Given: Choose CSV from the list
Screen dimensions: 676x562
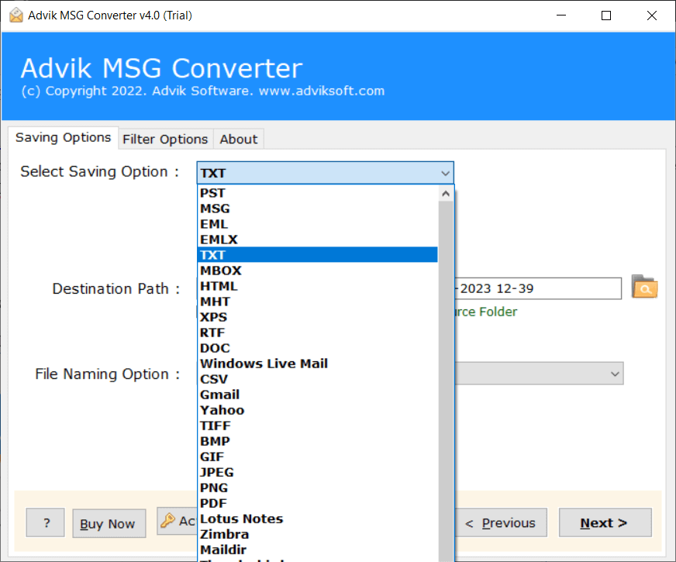Looking at the screenshot, I should [x=318, y=379].
